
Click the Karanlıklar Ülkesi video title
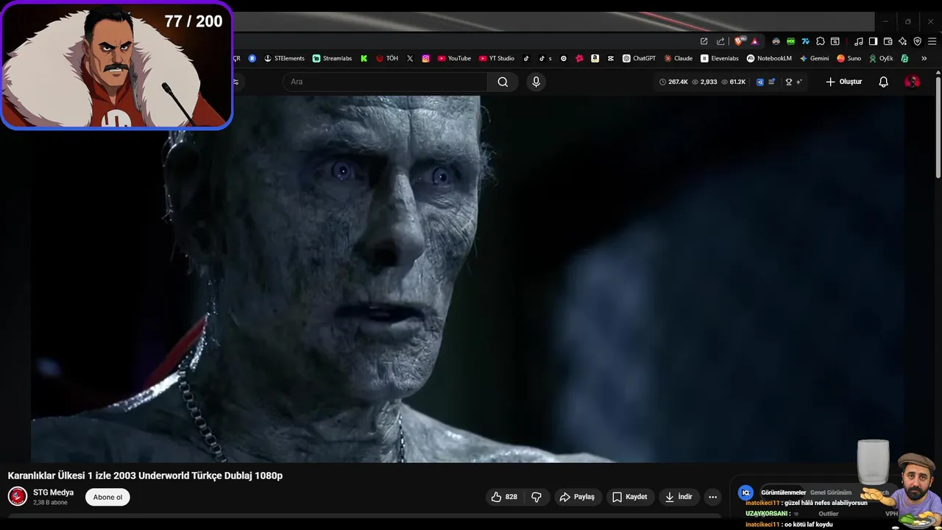pos(145,476)
